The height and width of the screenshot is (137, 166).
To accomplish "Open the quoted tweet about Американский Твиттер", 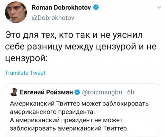I will pos(83,110).
